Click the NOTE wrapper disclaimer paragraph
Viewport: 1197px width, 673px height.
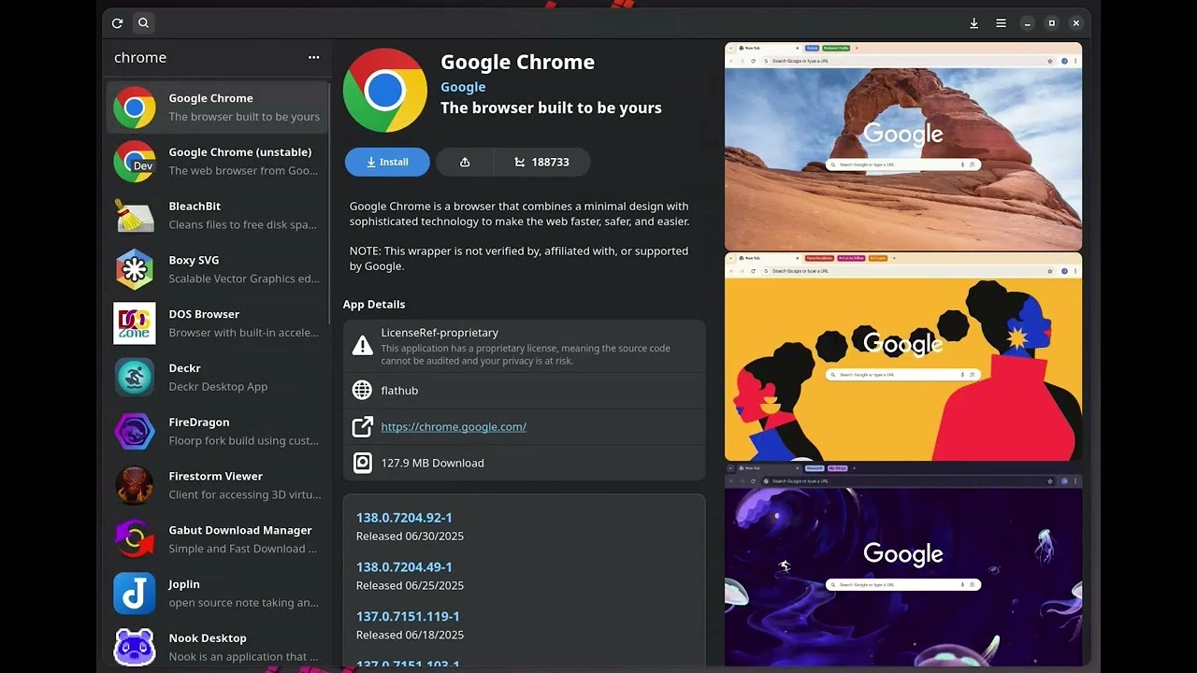[519, 259]
